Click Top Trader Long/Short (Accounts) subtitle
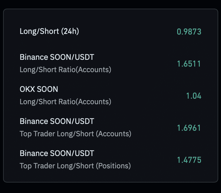Viewport: 221px width, 193px height. pos(75,134)
